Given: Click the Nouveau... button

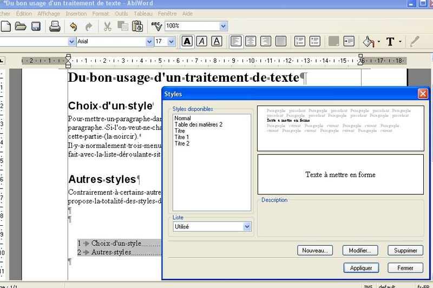Looking at the screenshot, I should click(315, 251).
